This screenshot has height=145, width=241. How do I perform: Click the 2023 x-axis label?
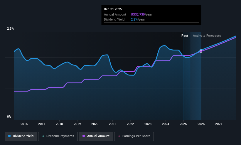(x=148, y=124)
